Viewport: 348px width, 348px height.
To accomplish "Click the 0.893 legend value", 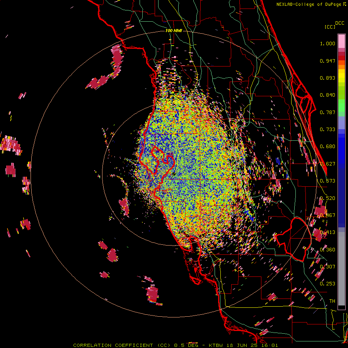I will click(x=328, y=78).
